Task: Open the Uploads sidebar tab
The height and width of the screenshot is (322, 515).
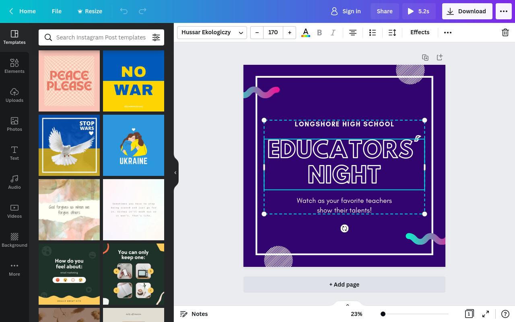Action: 14,95
